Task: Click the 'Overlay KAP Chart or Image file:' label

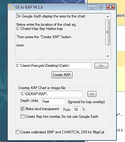Action: pos(42,88)
